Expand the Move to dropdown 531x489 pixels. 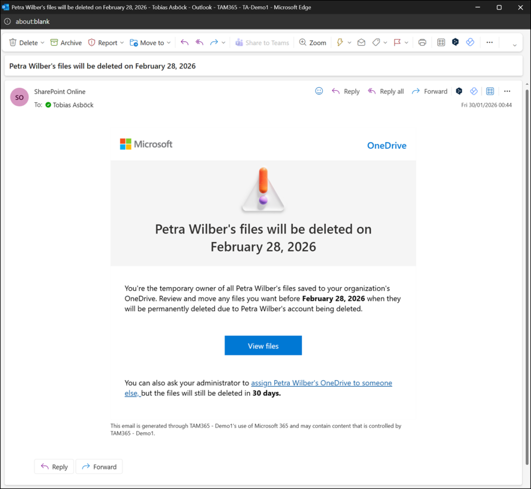coord(169,43)
